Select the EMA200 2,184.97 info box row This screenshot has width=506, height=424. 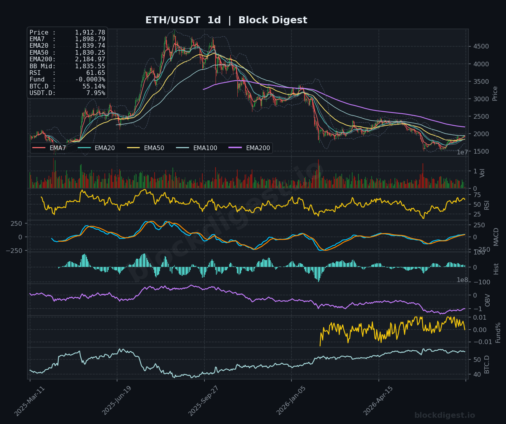[x=67, y=59]
